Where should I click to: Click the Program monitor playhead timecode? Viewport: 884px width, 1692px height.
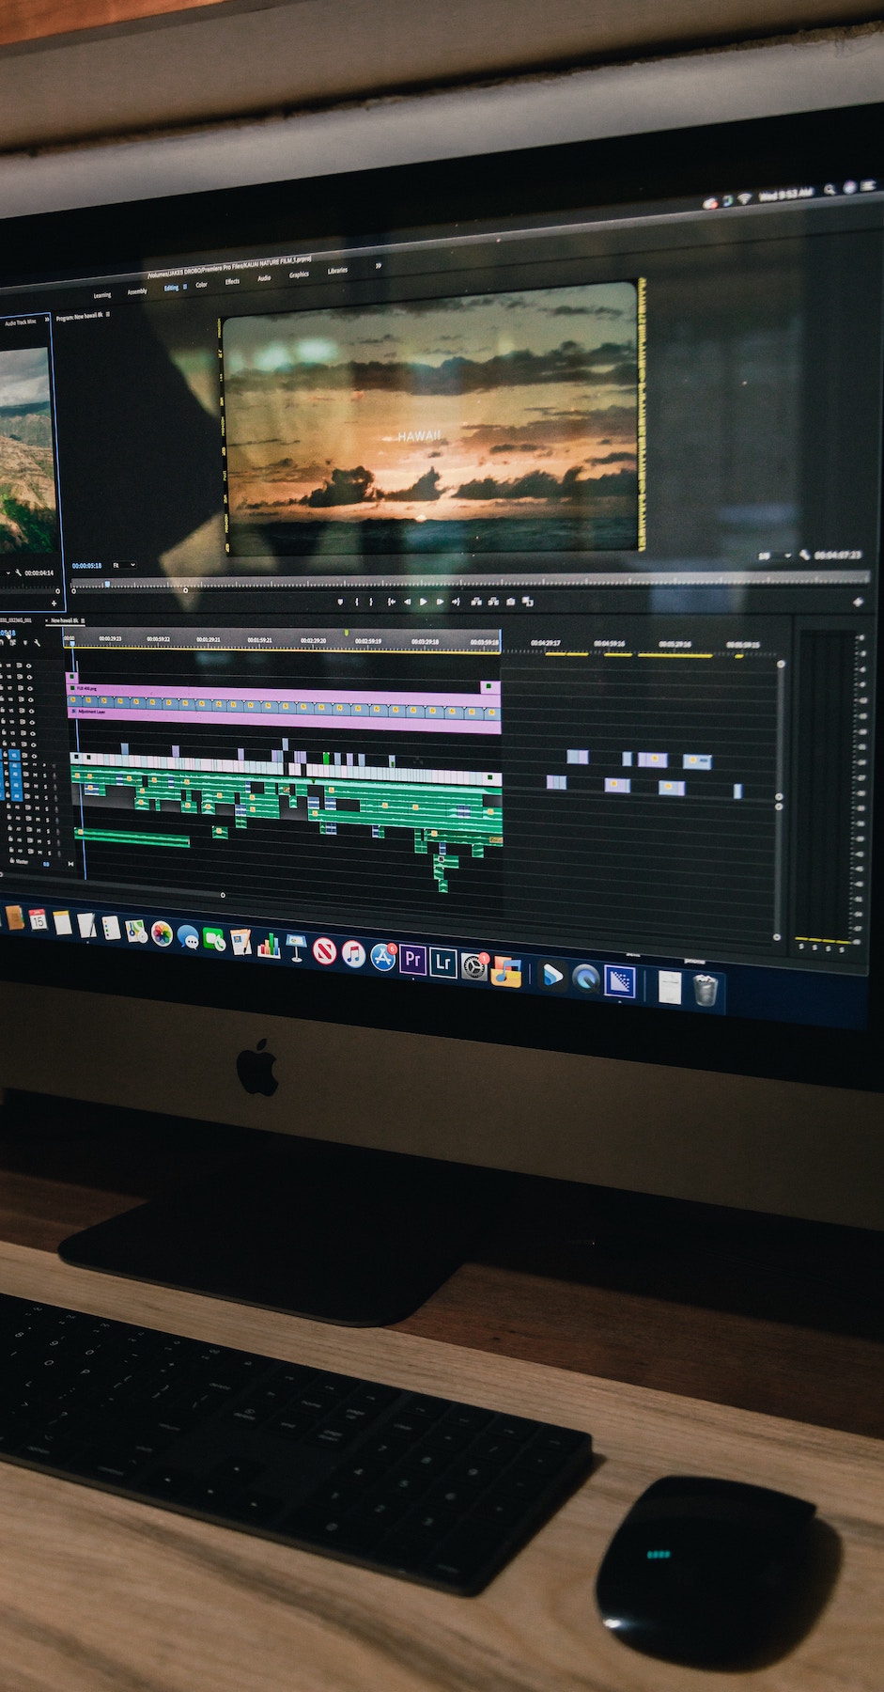[x=86, y=565]
